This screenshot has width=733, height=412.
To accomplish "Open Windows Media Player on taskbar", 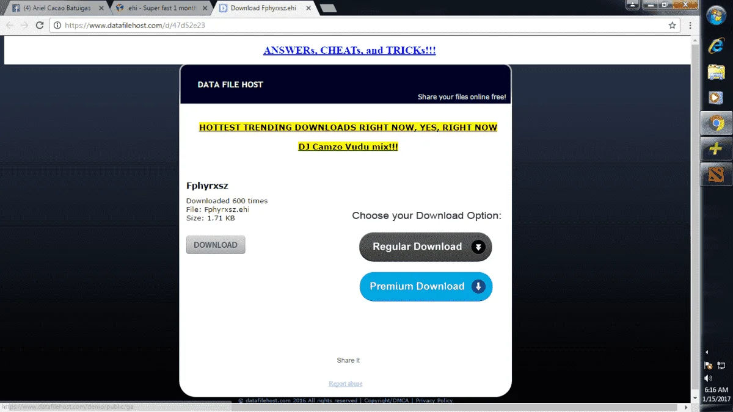I will point(716,98).
